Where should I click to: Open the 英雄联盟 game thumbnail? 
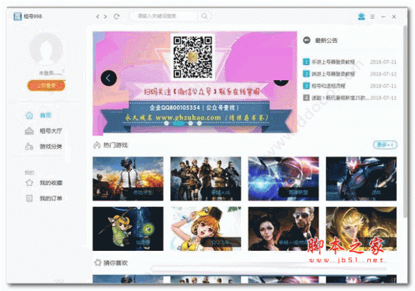(284, 178)
